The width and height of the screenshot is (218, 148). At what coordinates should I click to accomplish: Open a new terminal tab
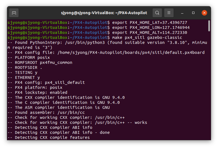(14, 13)
